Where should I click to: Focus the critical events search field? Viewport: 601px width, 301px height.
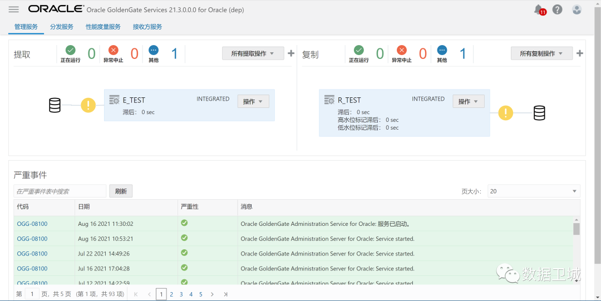[x=60, y=191]
